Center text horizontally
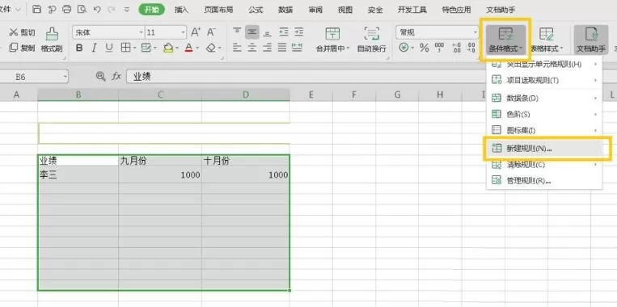Viewport: 617px width, 307px height. pyautogui.click(x=251, y=48)
